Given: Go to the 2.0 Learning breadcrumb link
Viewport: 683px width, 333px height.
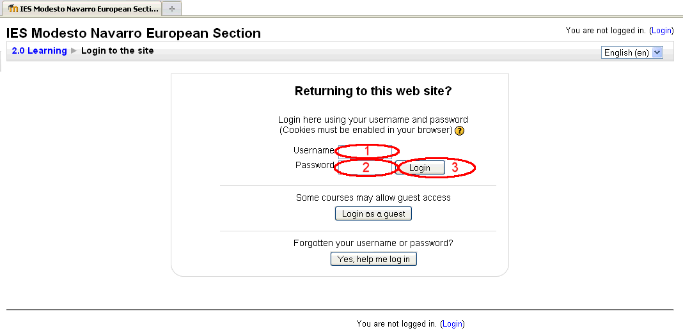Looking at the screenshot, I should (40, 50).
